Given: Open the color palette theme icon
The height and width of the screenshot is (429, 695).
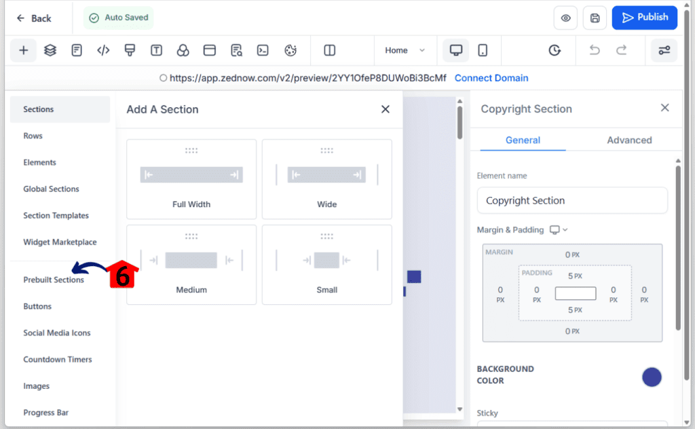Looking at the screenshot, I should pyautogui.click(x=290, y=50).
